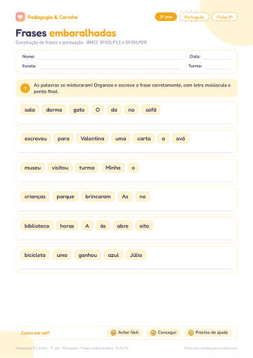The height and width of the screenshot is (358, 253).
Task: Select the word chip 'museu'
Action: (x=32, y=168)
